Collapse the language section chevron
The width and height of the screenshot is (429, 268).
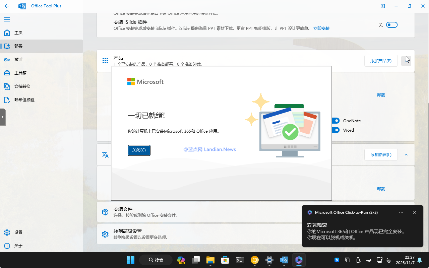point(406,155)
